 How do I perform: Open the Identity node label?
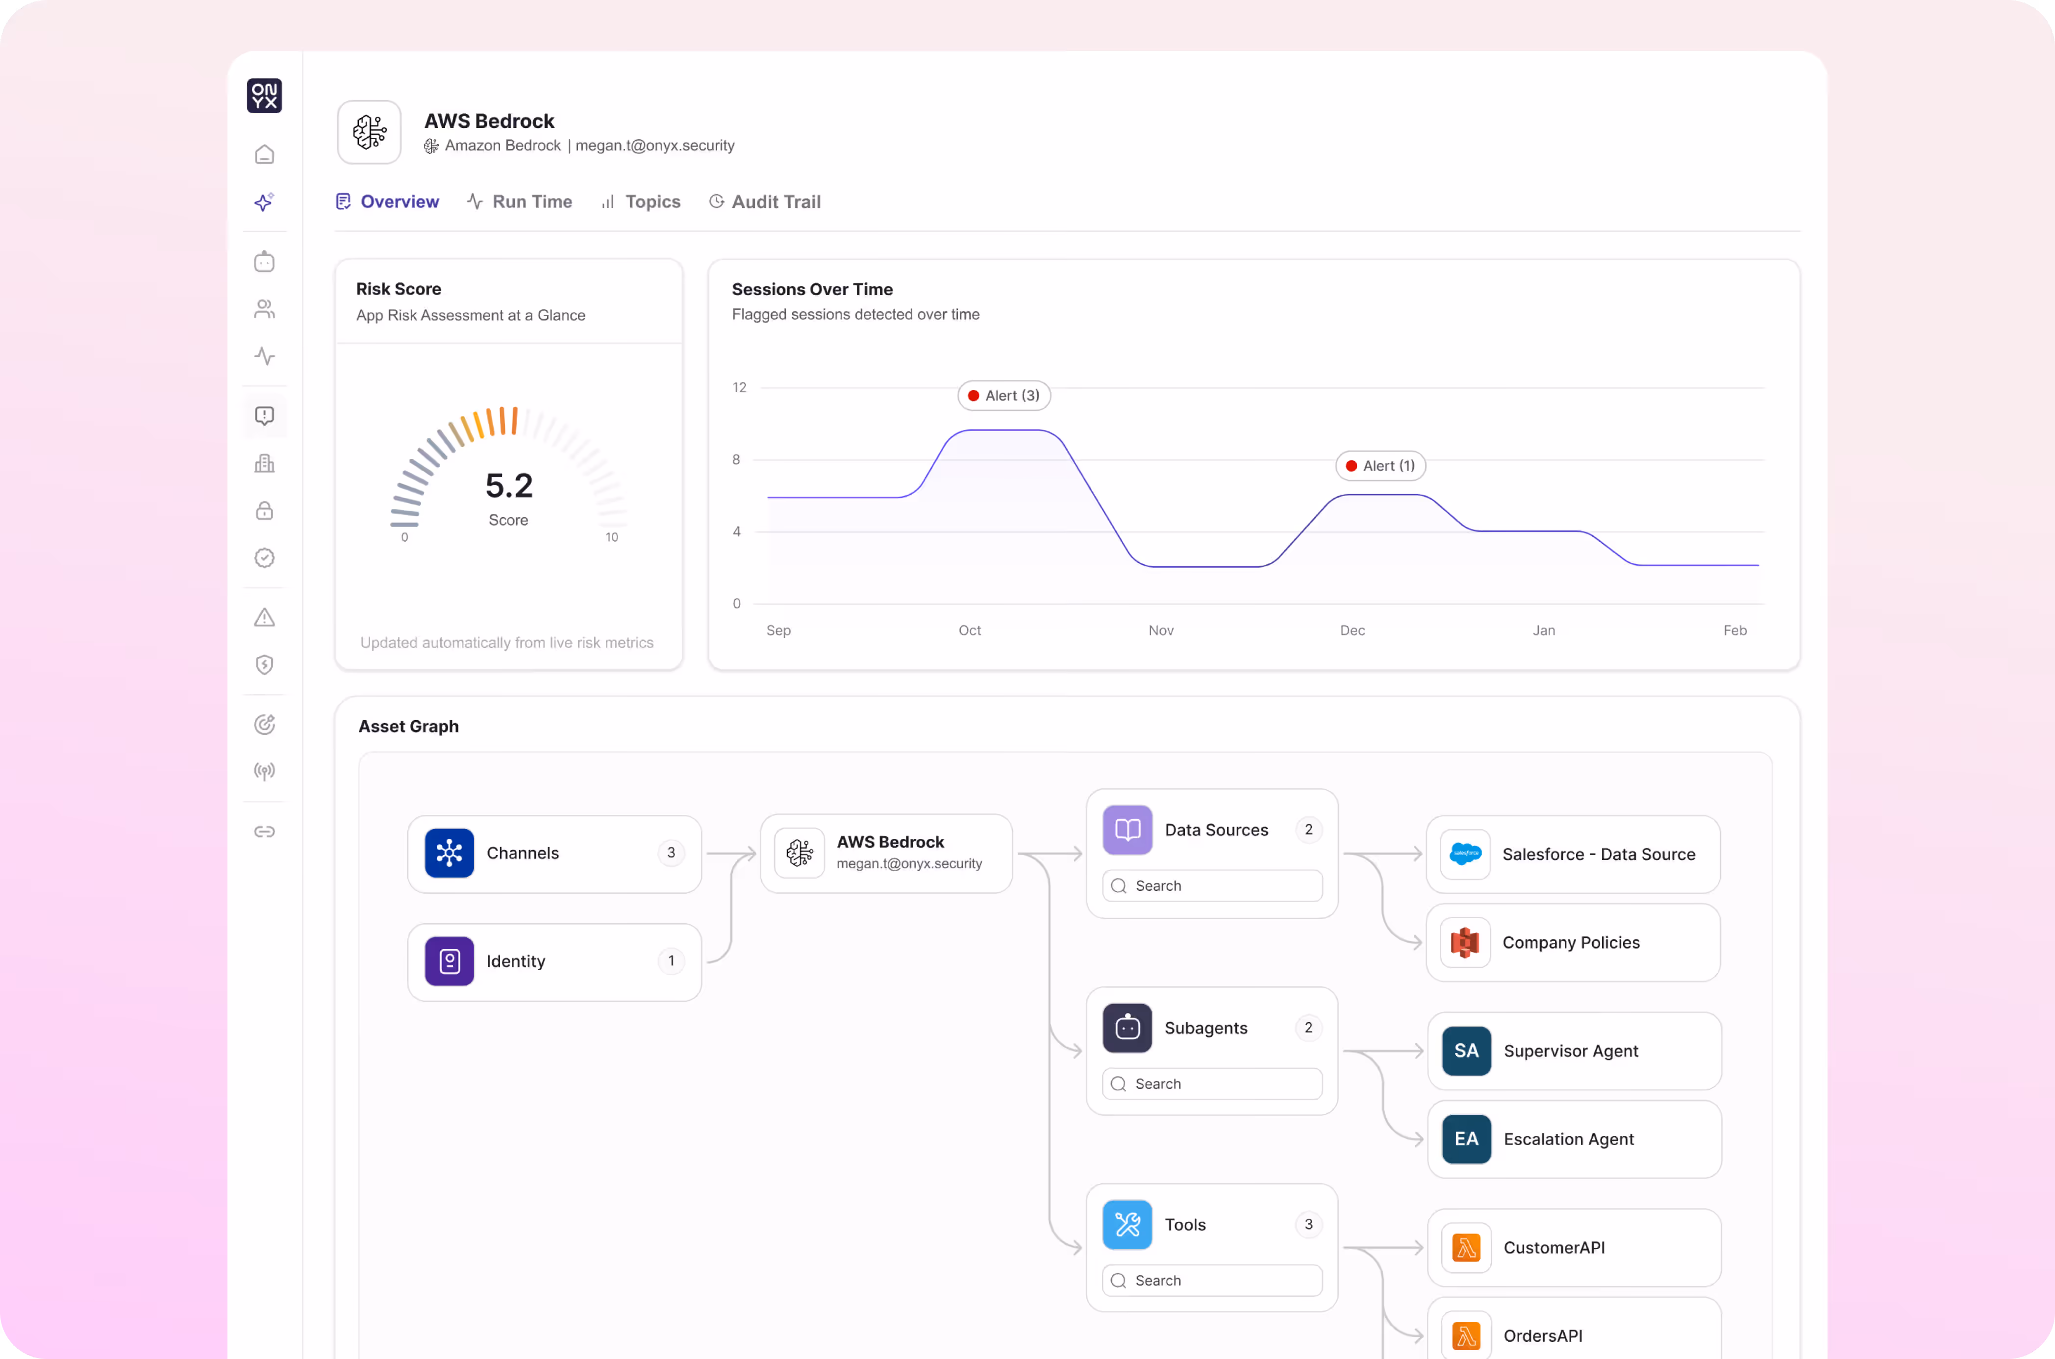[516, 961]
